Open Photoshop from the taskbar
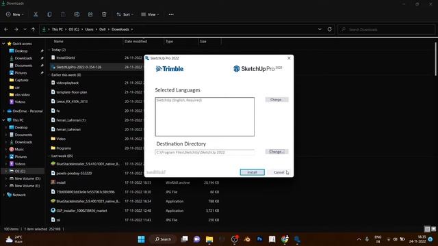 [x=259, y=239]
